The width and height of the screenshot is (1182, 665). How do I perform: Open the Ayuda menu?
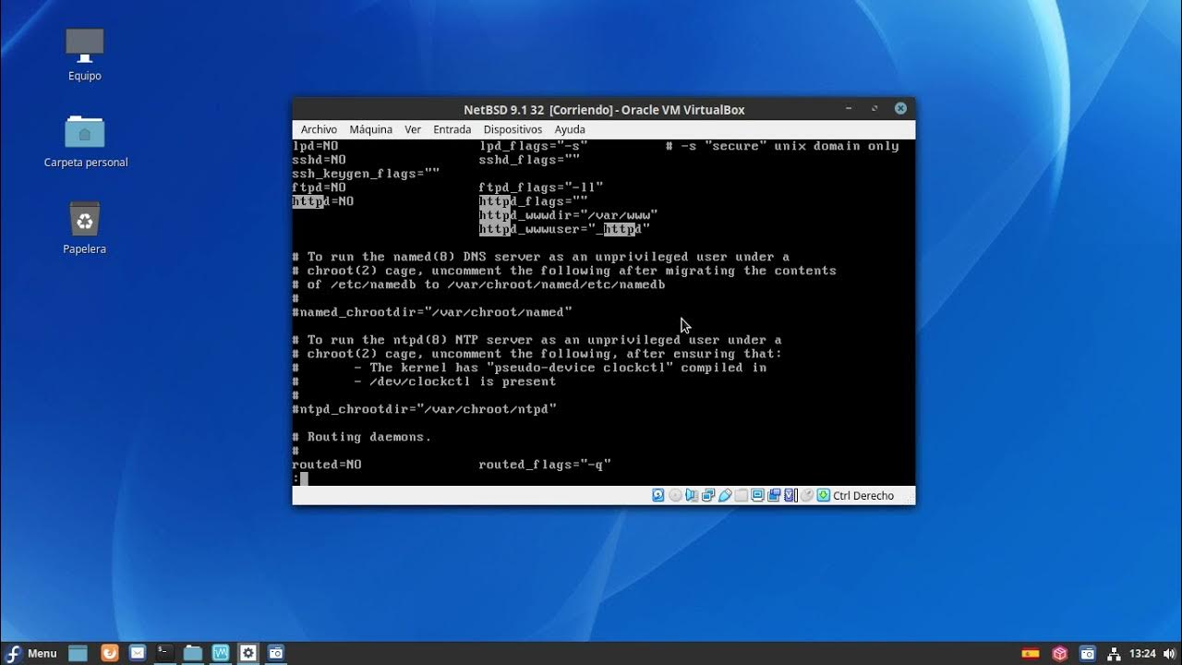(x=570, y=129)
